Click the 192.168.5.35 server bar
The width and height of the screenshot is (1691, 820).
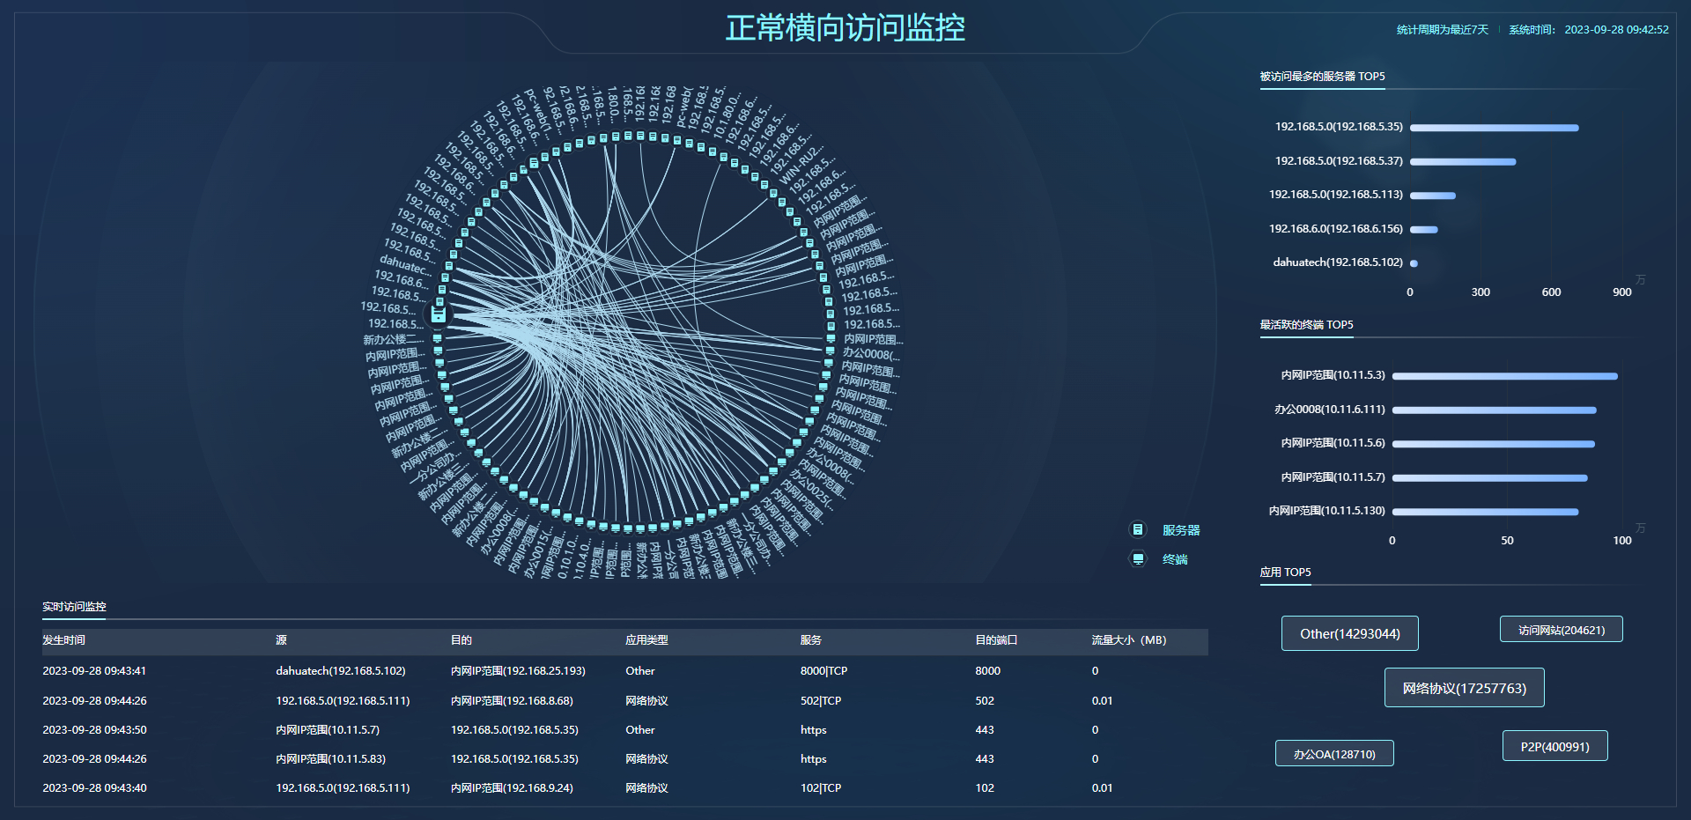(1494, 128)
